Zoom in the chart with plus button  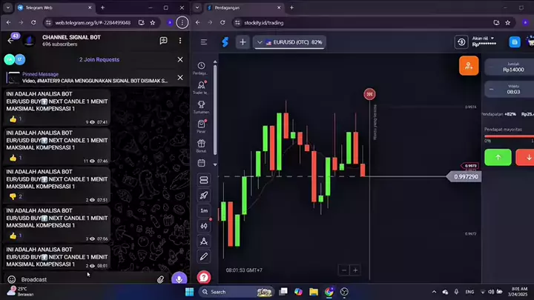[355, 270]
